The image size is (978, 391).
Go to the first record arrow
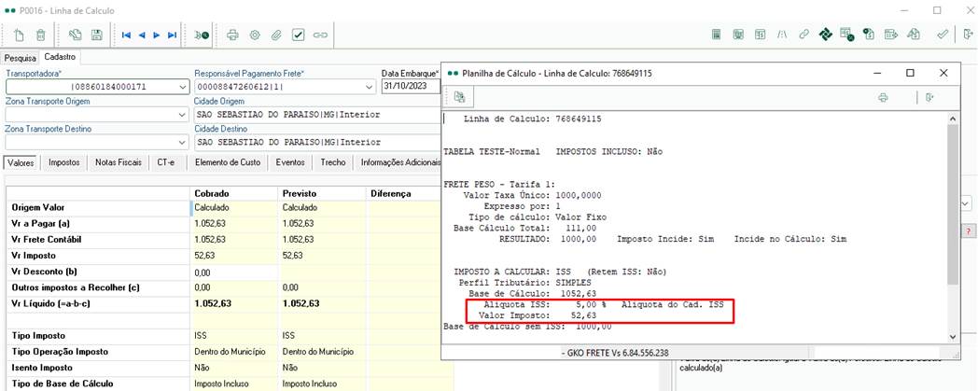126,35
